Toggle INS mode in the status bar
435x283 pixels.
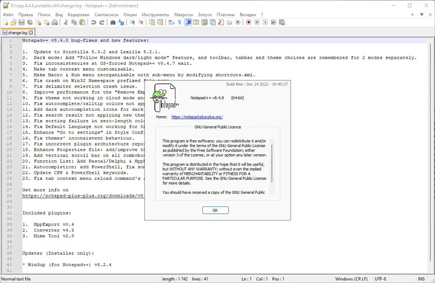pos(421,279)
